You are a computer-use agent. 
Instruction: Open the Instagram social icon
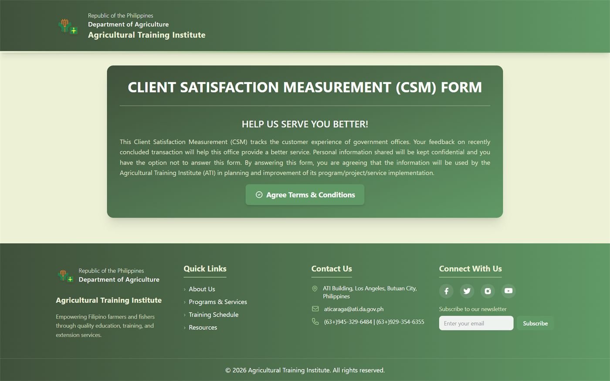[x=488, y=291]
